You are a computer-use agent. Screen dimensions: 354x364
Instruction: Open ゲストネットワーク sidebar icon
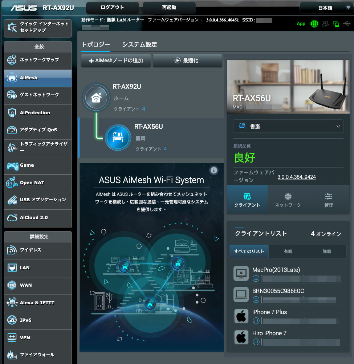[12, 95]
